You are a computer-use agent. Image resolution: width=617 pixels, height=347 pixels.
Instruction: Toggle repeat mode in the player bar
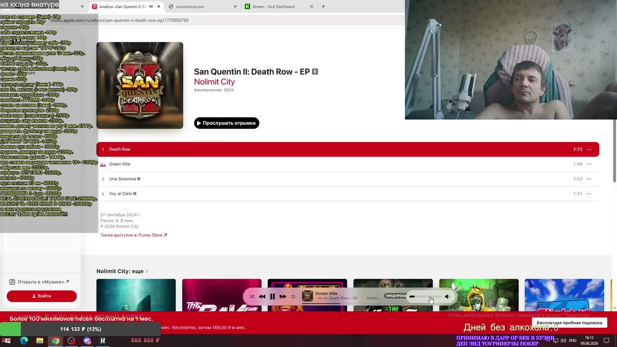293,296
